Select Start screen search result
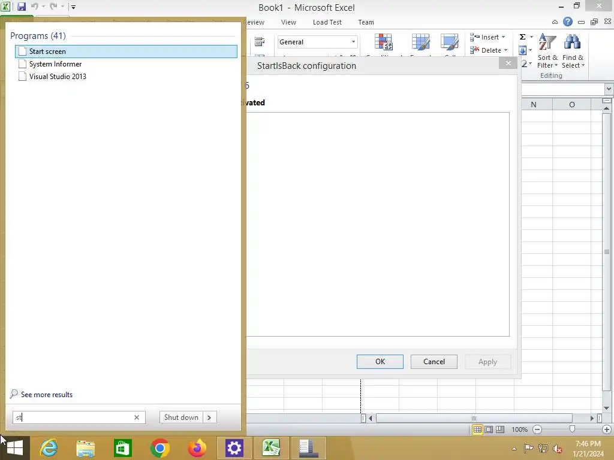 coord(126,52)
